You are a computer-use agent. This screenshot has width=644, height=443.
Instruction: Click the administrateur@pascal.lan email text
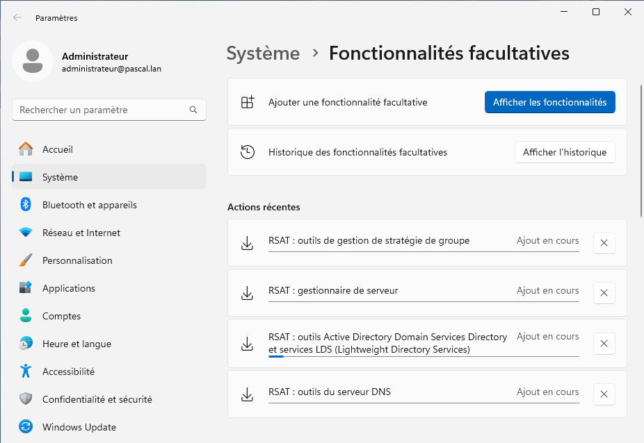(x=112, y=69)
